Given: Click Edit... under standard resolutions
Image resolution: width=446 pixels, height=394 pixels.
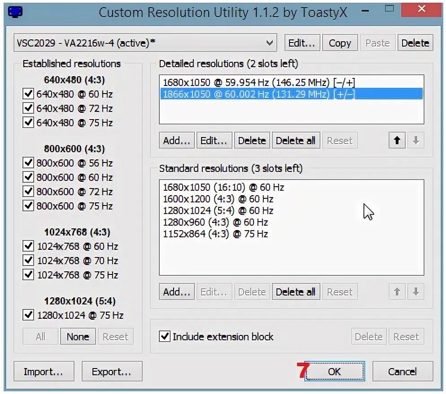Looking at the screenshot, I should coord(214,291).
